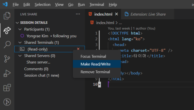Click the VS Code logo icon
Viewport: 194px width, 110px height.
pyautogui.click(x=5, y=4)
